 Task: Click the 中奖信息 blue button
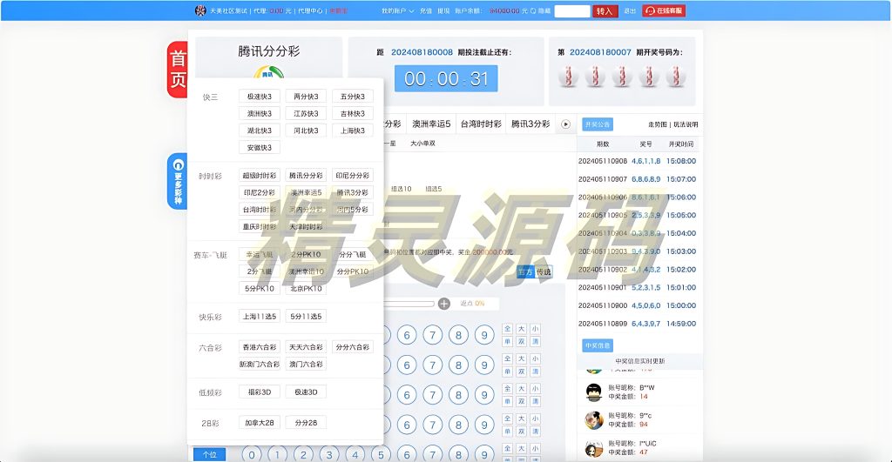[x=598, y=345]
